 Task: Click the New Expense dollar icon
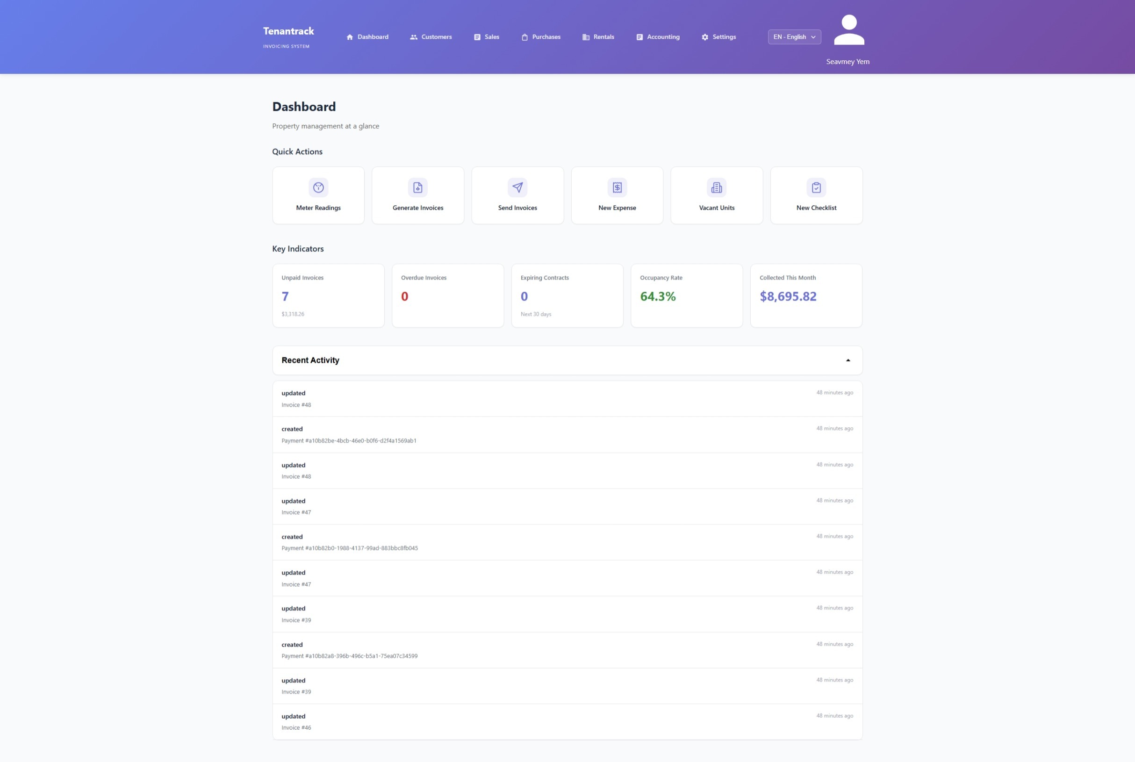pyautogui.click(x=617, y=187)
